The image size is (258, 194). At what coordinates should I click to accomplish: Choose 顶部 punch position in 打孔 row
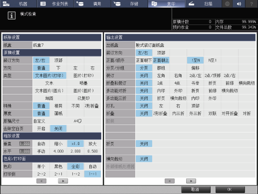click(x=195, y=106)
